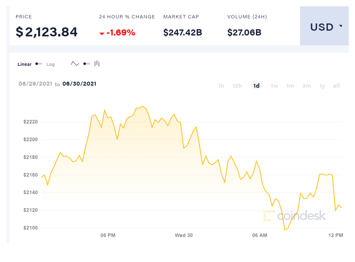Click the red down arrow change indicator
Image resolution: width=355 pixels, height=262 pixels.
[102, 33]
